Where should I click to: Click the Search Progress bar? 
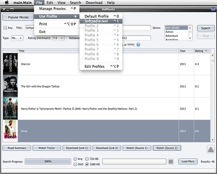[48, 161]
